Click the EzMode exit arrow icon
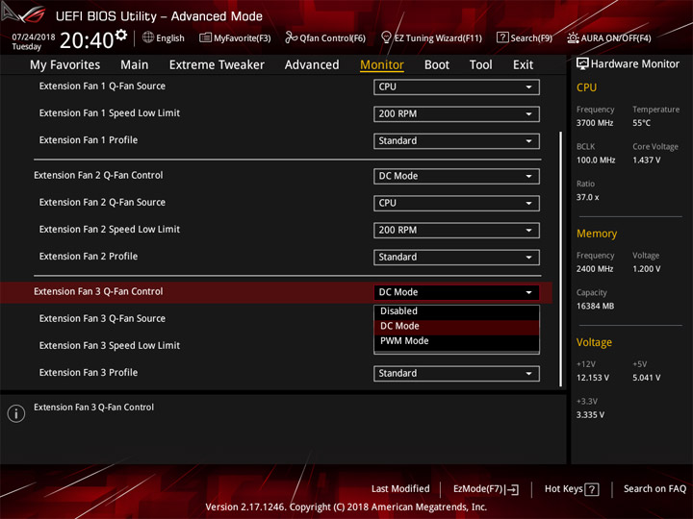The image size is (693, 519). pos(512,489)
